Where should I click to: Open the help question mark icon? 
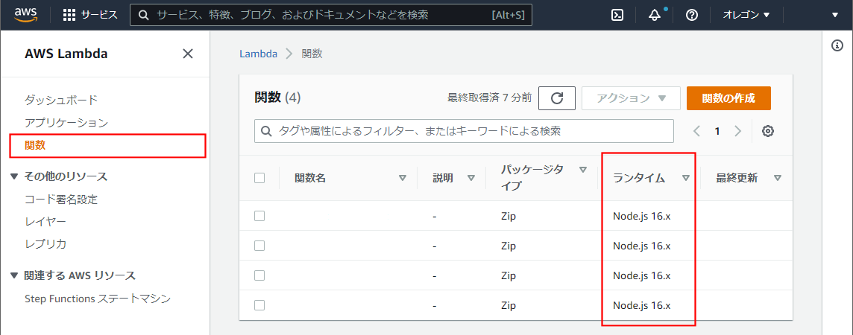click(x=692, y=15)
